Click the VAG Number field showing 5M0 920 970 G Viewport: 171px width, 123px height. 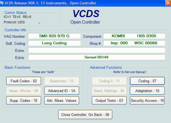54,36
